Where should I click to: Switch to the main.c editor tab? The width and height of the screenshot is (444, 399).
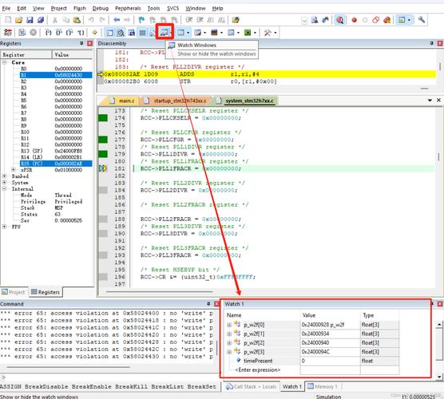point(124,101)
